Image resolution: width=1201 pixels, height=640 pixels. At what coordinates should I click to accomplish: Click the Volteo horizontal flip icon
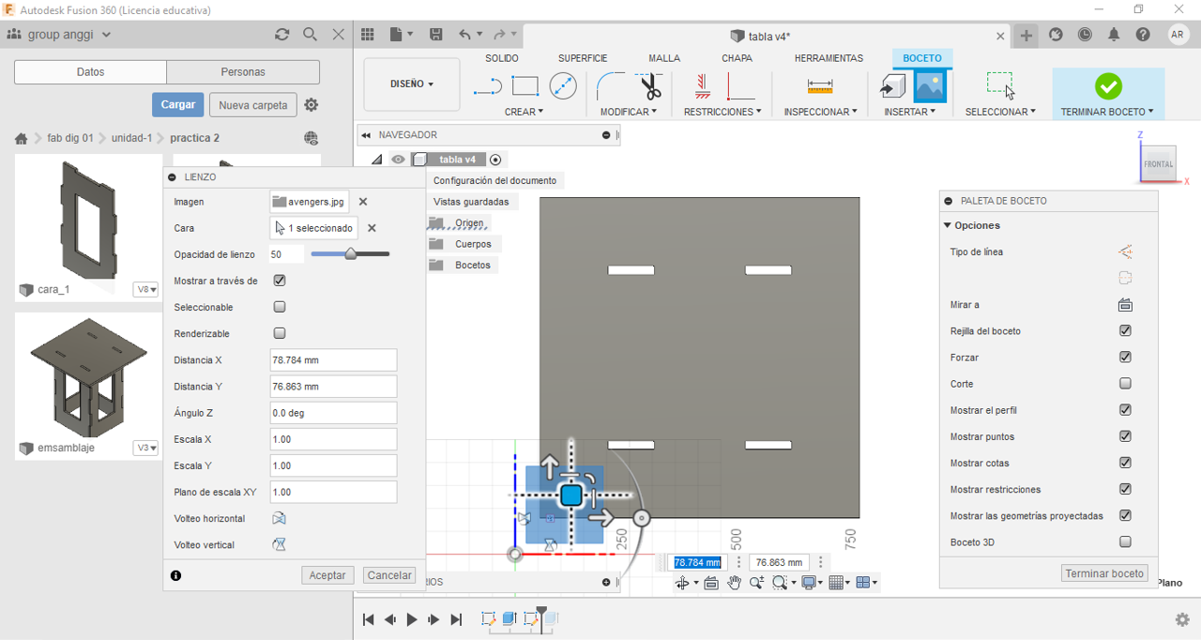(x=279, y=518)
